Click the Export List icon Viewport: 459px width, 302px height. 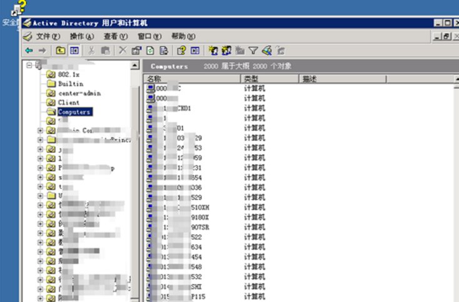[164, 51]
